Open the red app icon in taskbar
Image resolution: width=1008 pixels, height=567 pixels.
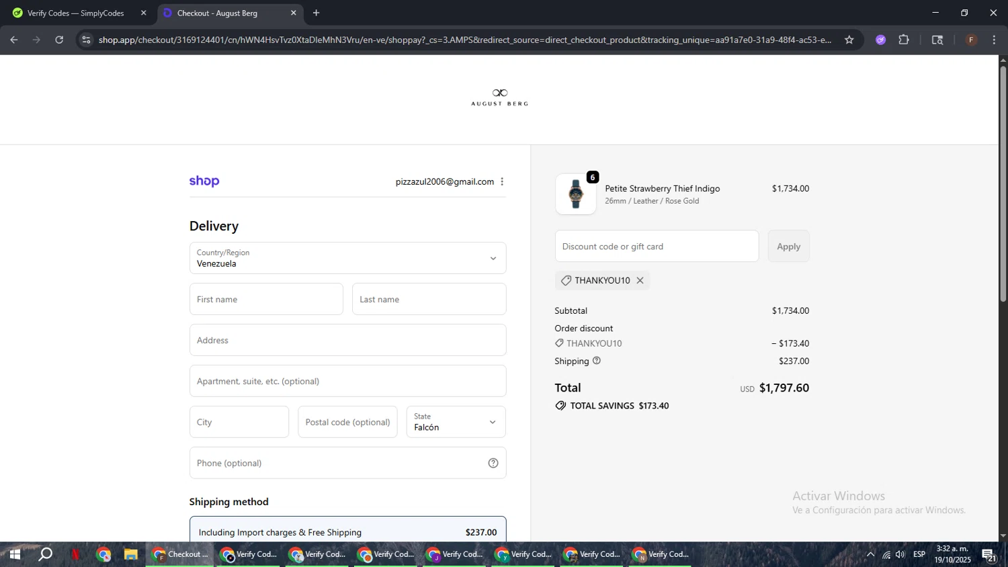(x=76, y=554)
